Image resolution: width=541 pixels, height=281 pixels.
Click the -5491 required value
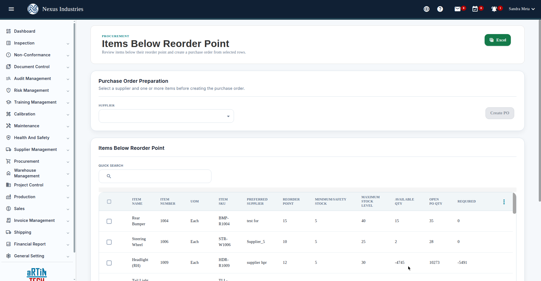point(462,262)
